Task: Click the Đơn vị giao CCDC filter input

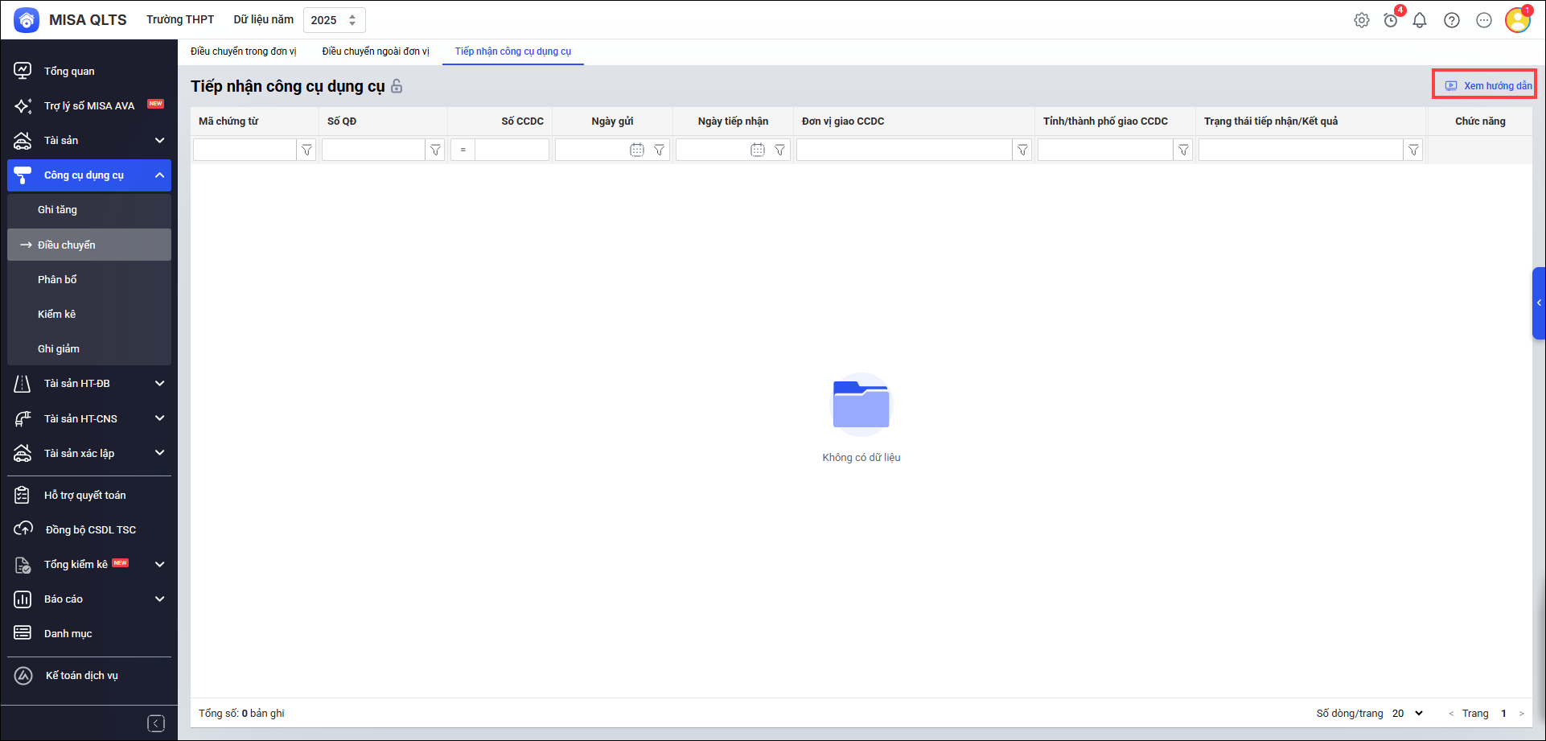Action: (x=905, y=150)
